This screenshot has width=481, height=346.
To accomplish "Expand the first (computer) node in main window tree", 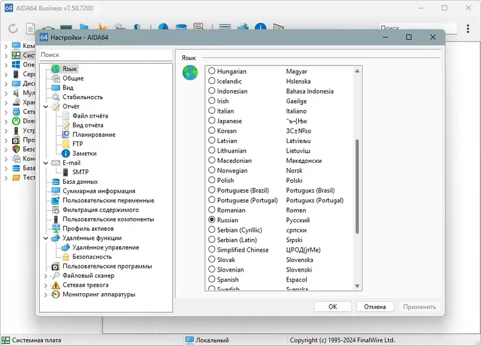I will point(6,46).
